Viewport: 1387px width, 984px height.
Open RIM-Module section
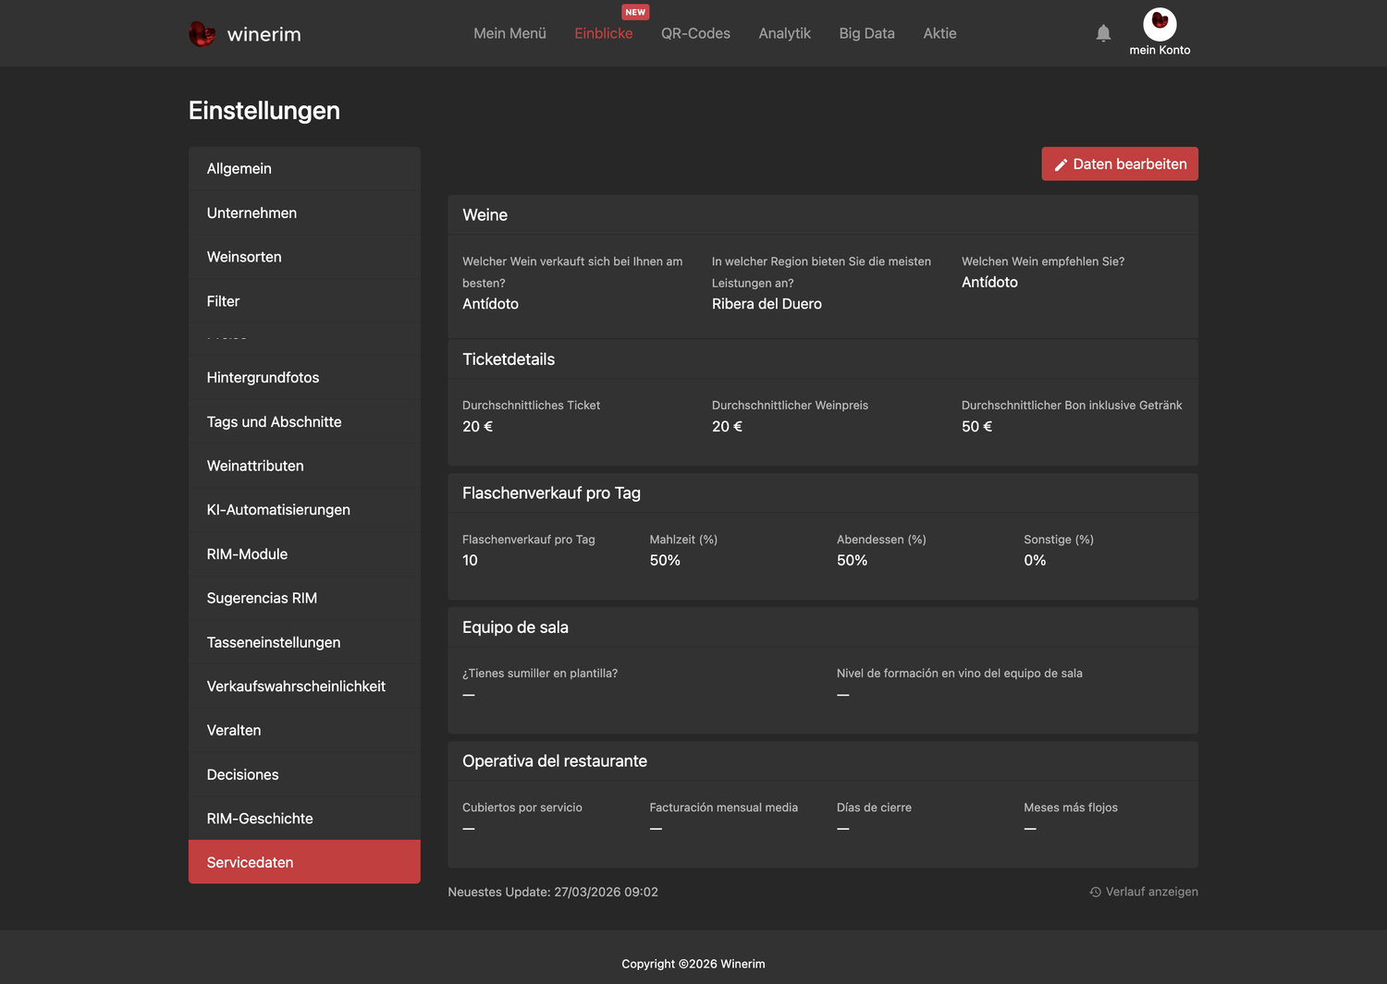pos(304,553)
